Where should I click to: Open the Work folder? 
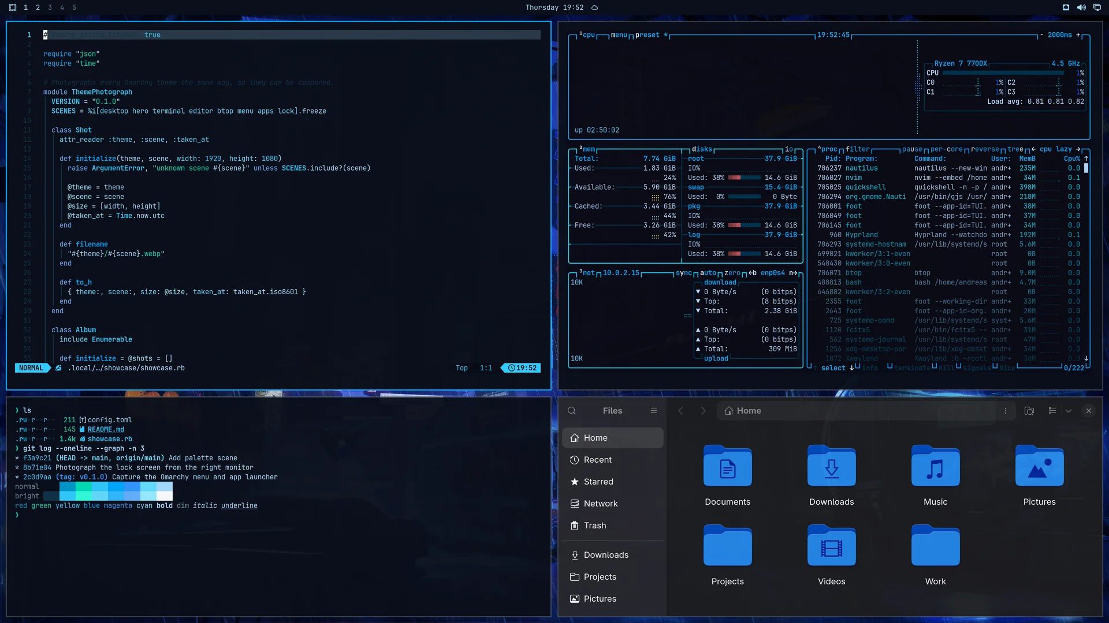coord(936,556)
